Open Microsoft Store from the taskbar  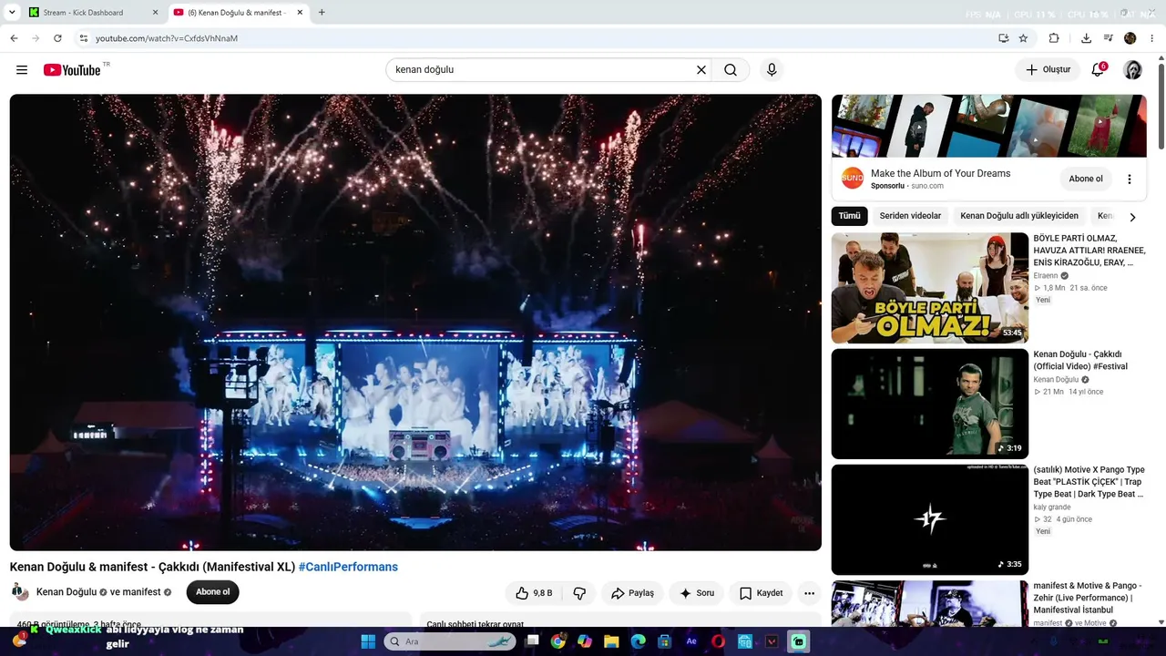point(665,641)
